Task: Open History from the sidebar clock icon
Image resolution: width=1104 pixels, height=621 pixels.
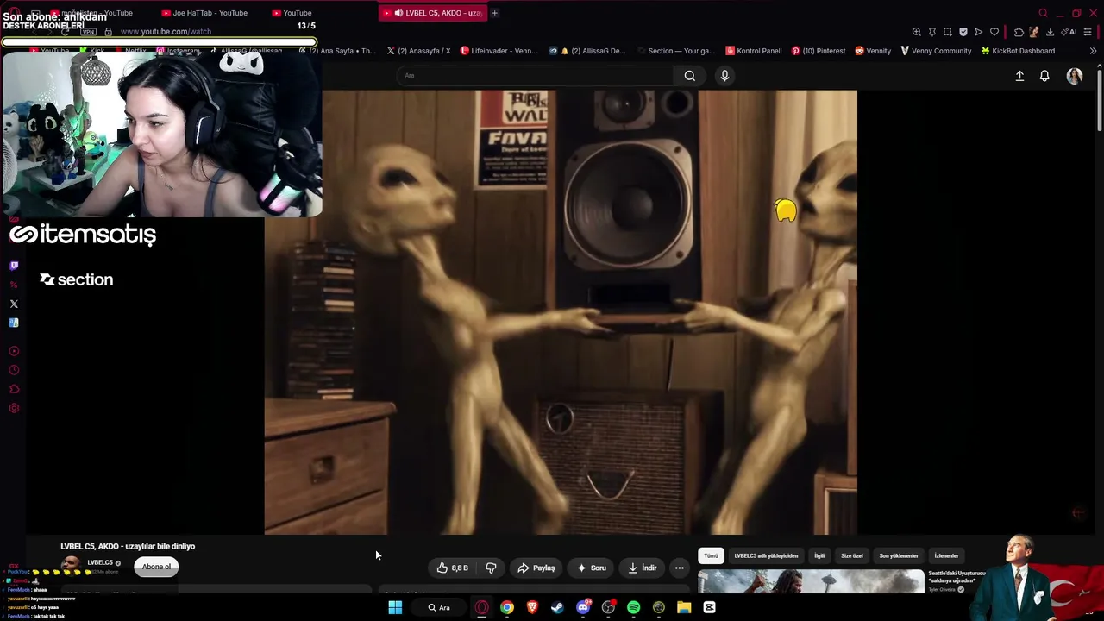Action: [14, 370]
